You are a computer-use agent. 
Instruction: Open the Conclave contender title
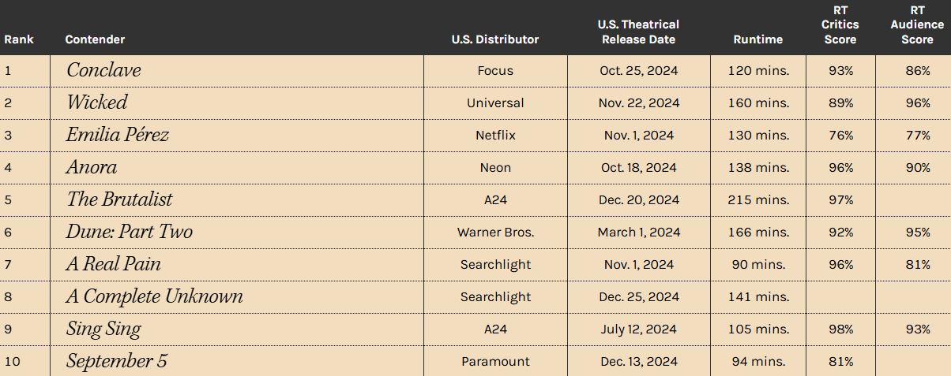(x=103, y=70)
